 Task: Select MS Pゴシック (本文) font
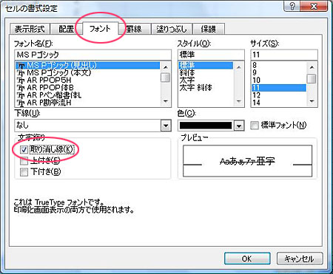point(87,72)
